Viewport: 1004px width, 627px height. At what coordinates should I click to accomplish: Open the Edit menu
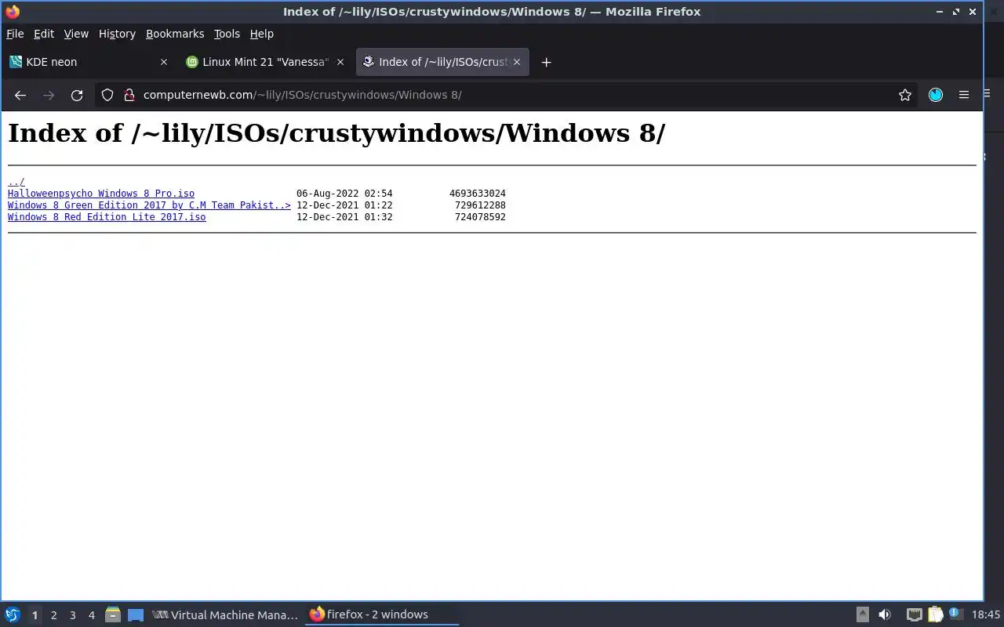click(44, 34)
